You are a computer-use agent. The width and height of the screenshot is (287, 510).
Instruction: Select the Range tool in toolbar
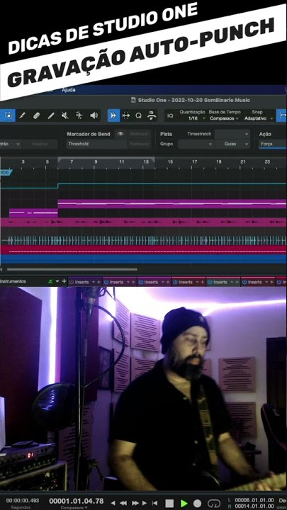tap(8, 115)
